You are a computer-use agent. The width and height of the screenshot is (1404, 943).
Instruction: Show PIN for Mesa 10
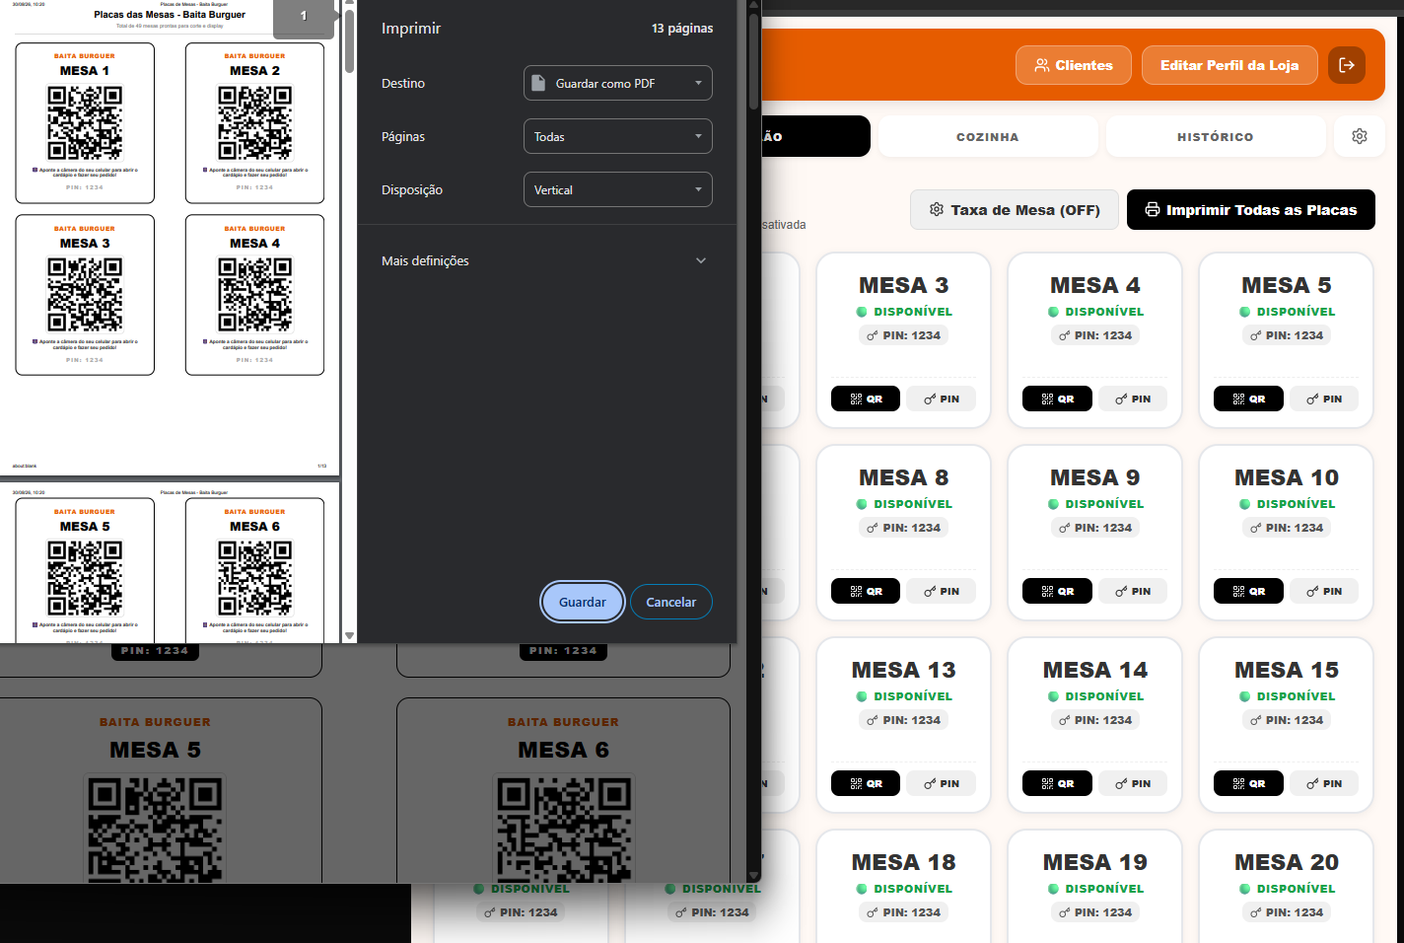click(x=1324, y=591)
